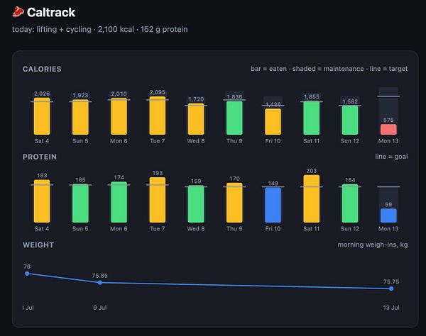Click the 76 kg weight data point

point(27,274)
